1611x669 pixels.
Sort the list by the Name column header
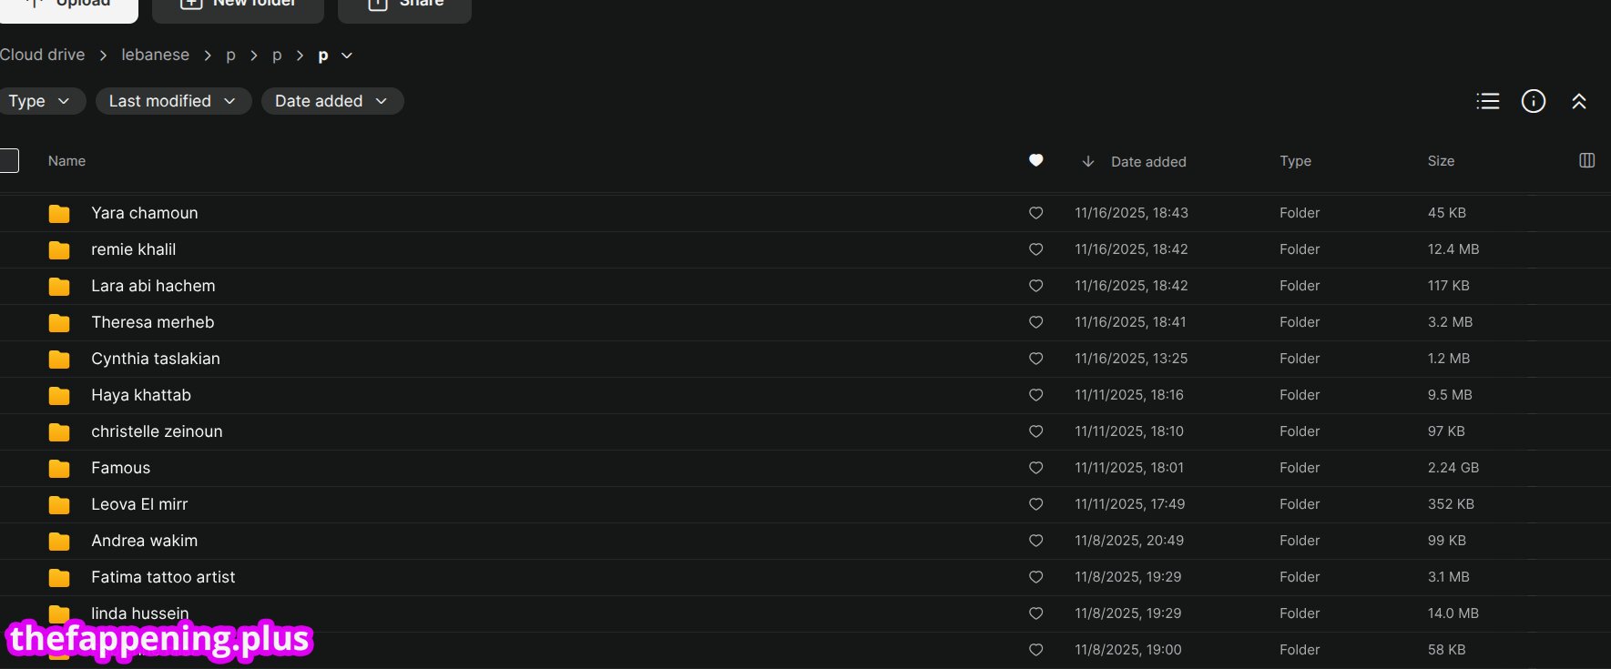coord(66,161)
